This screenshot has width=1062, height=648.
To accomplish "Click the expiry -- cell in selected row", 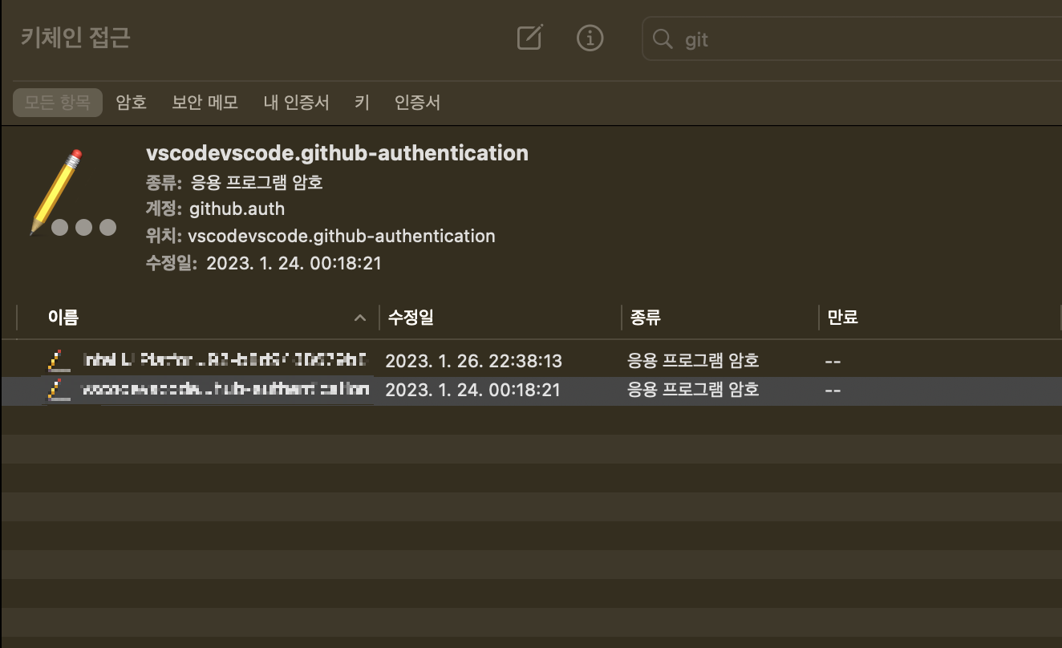I will pos(833,391).
